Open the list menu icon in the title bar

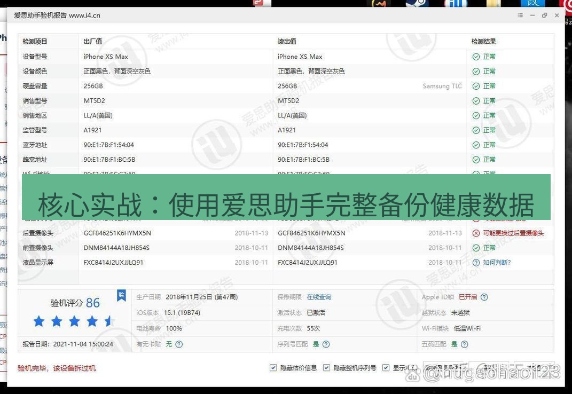(520, 15)
